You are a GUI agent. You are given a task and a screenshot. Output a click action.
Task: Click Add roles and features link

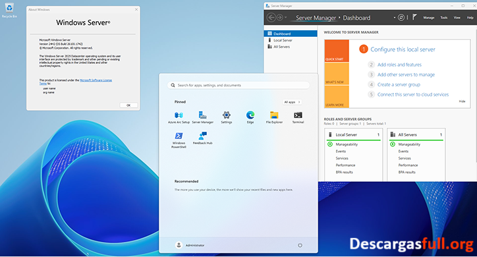pos(399,65)
